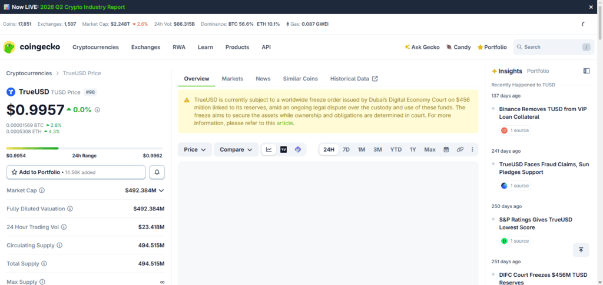Open 'DIFC Court Freezes $456M TUSD Reserves'
Viewport: 603px width, 285px height.
(543, 279)
